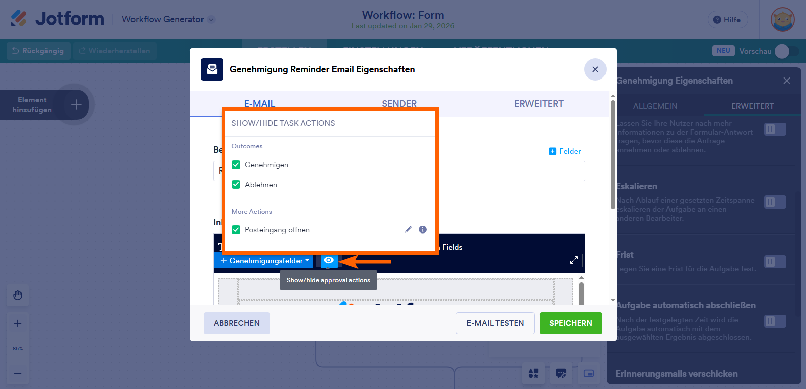Uncheck Posteingang öffnen checkbox
Viewport: 806px width, 389px height.
pos(236,230)
